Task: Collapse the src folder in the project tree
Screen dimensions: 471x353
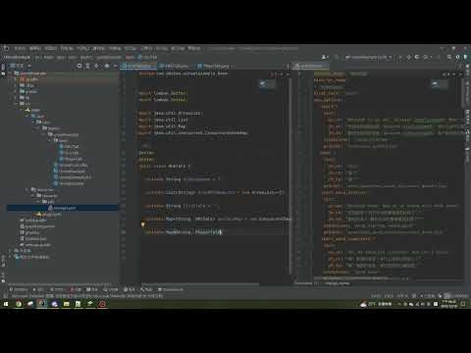Action: pyautogui.click(x=17, y=104)
